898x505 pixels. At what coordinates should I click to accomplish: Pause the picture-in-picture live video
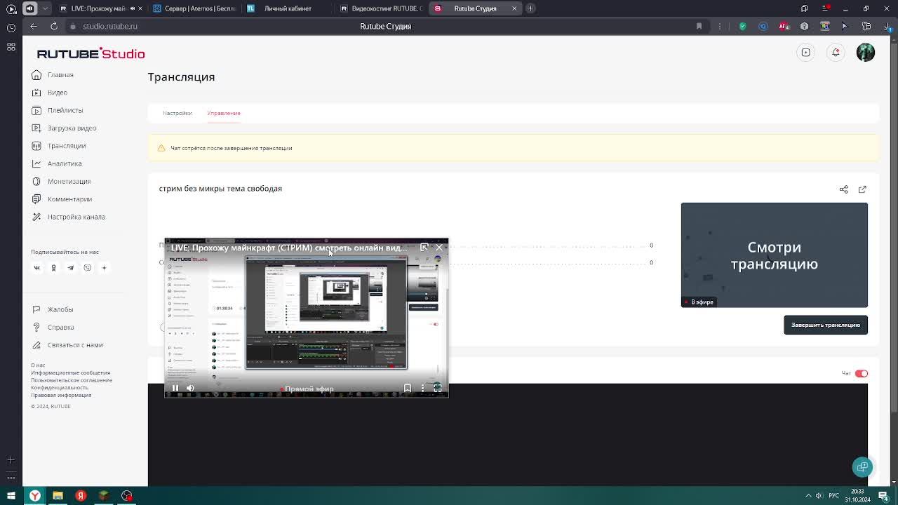175,388
